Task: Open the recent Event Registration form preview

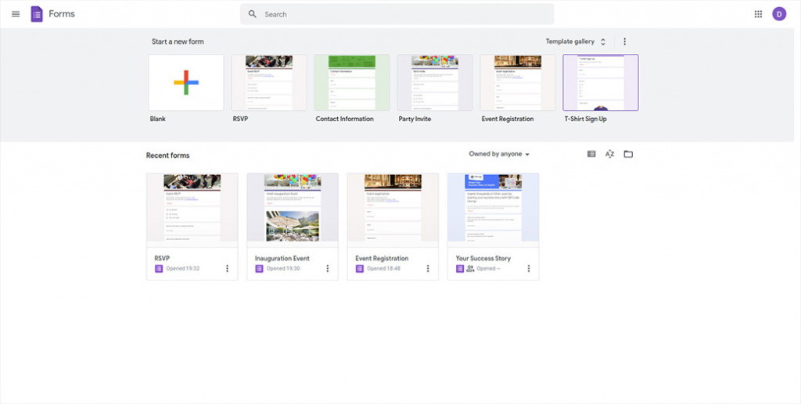Action: [393, 209]
